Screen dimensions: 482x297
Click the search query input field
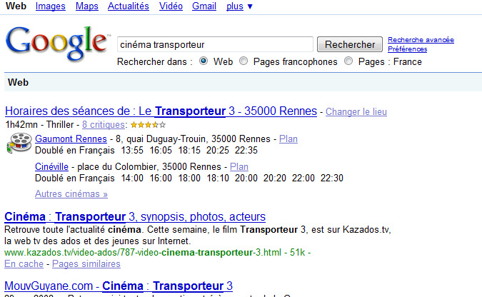(x=214, y=44)
